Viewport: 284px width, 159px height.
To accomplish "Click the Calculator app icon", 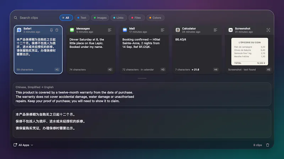I will click(178, 30).
